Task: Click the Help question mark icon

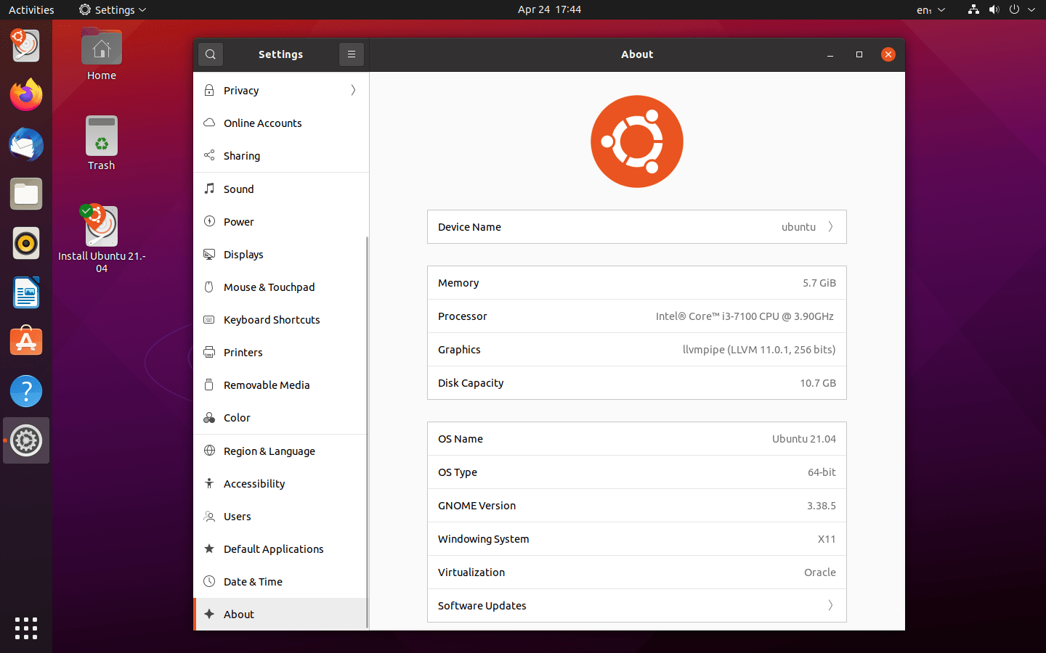Action: click(x=26, y=392)
